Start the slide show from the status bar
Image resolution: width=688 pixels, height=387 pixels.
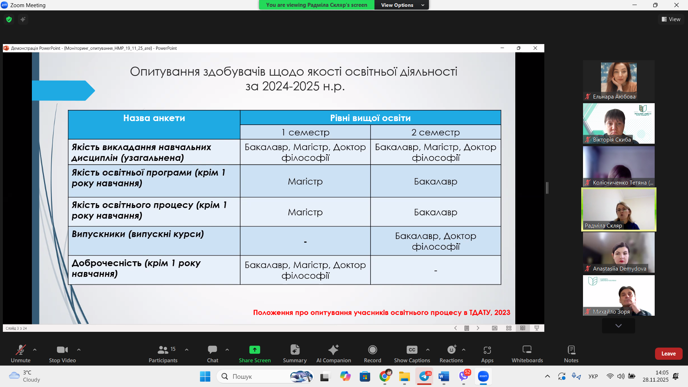coord(536,328)
